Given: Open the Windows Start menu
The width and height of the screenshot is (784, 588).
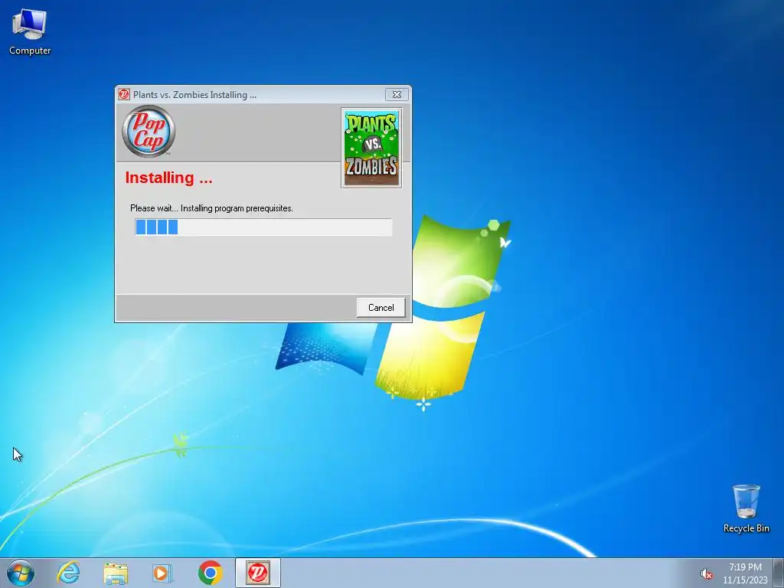Looking at the screenshot, I should coord(21,573).
